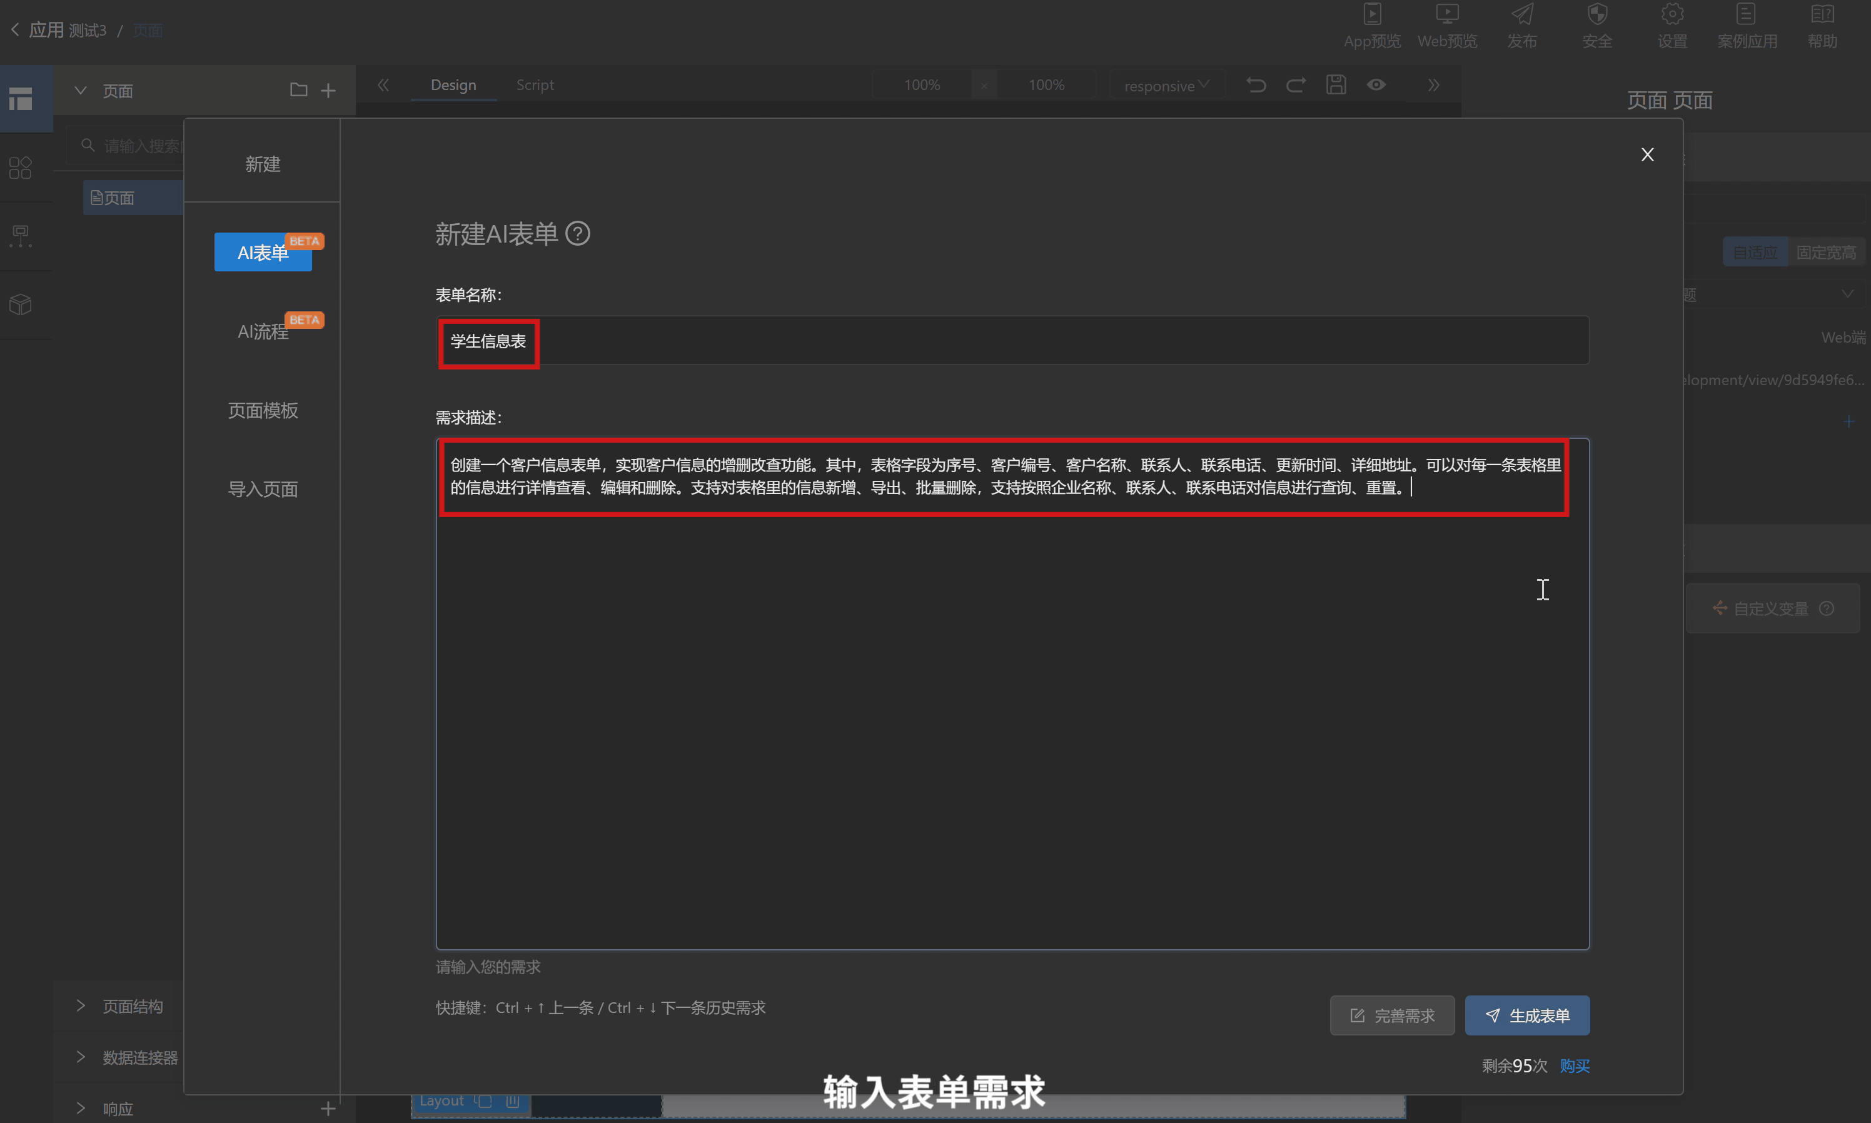1871x1123 pixels.
Task: Collapse right panel with double-chevron icon
Action: click(x=1434, y=85)
